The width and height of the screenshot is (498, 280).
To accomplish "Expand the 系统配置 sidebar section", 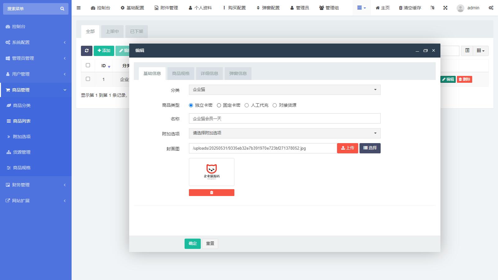I will pyautogui.click(x=36, y=42).
